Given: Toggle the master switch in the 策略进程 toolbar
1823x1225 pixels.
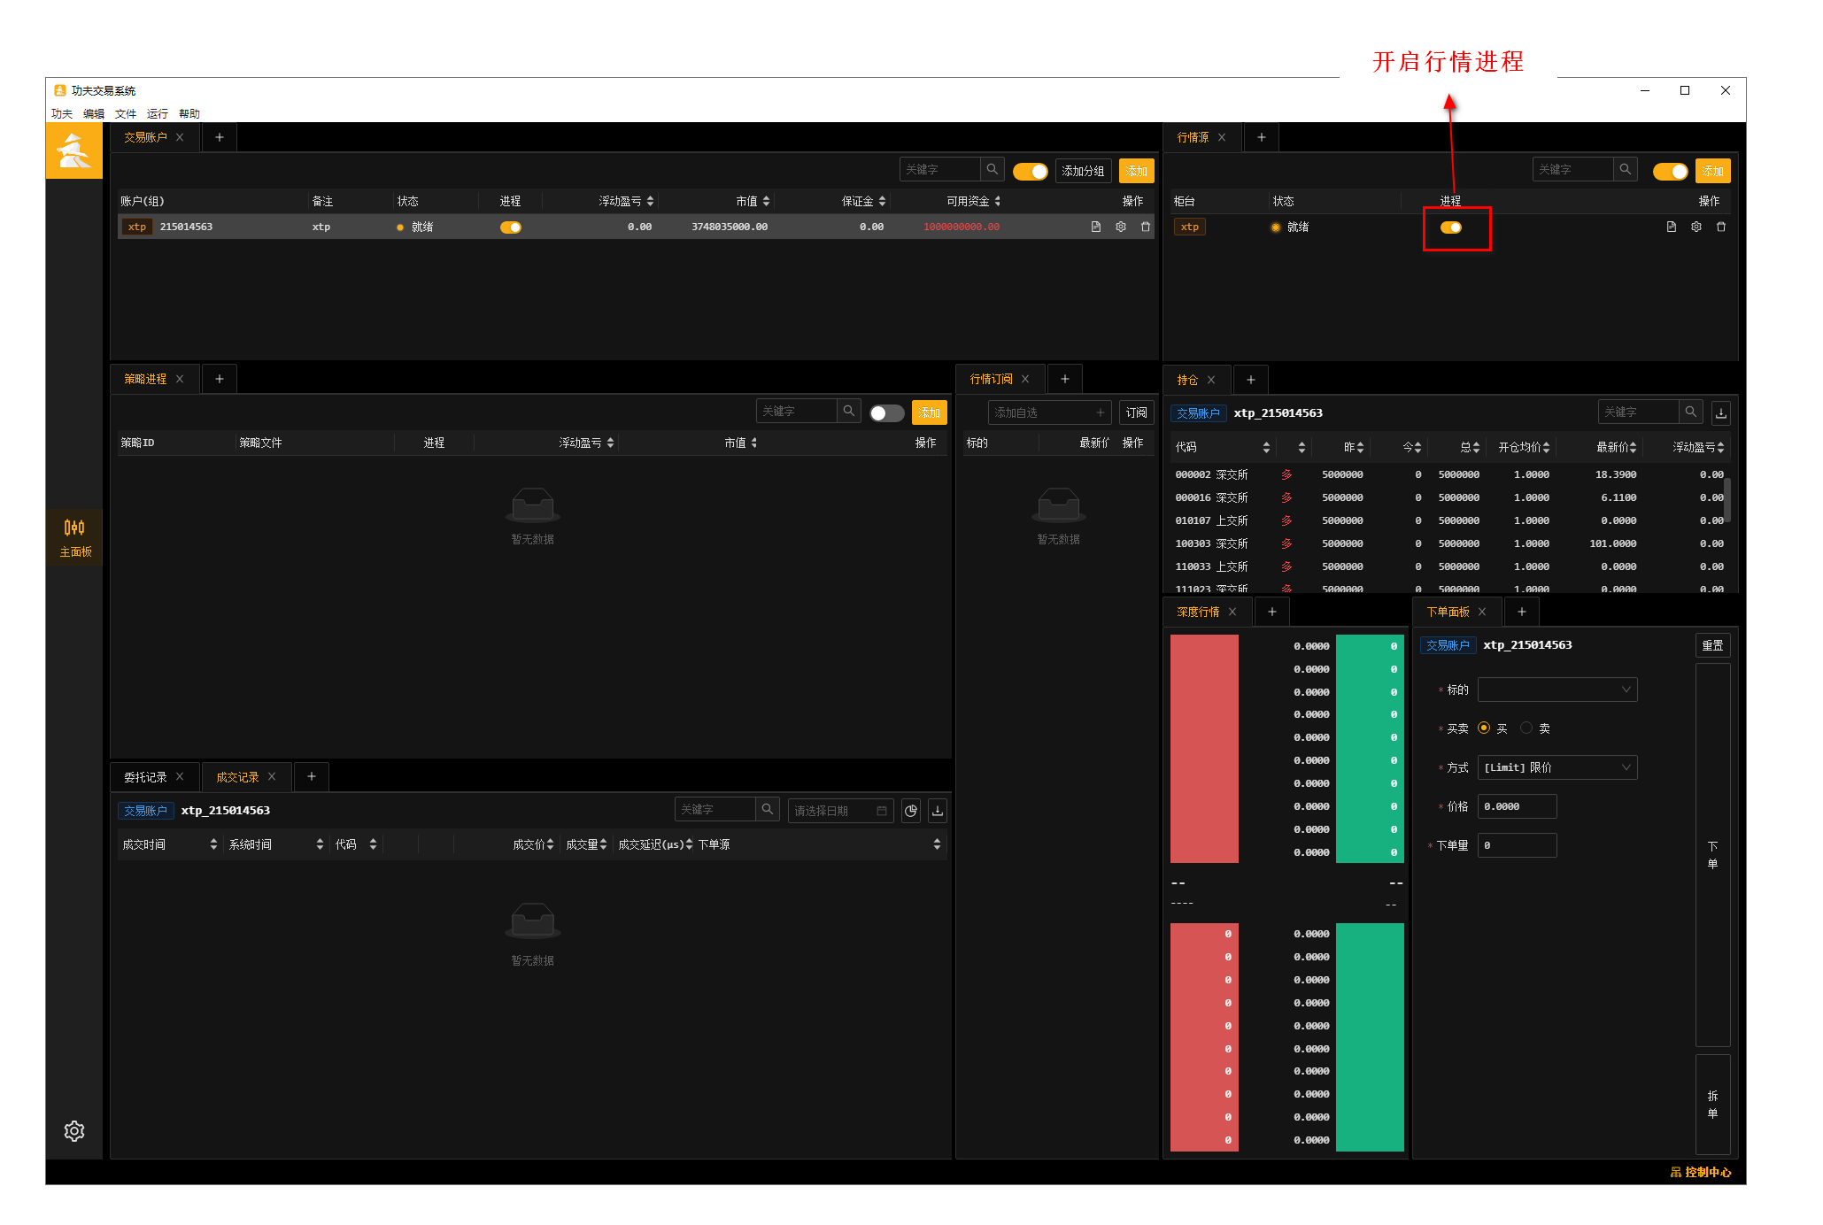Looking at the screenshot, I should [886, 412].
